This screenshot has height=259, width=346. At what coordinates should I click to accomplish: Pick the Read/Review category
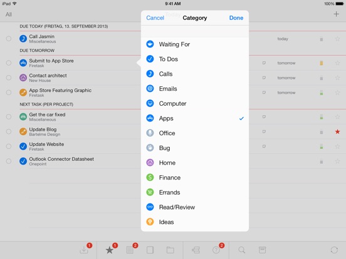[195, 207]
